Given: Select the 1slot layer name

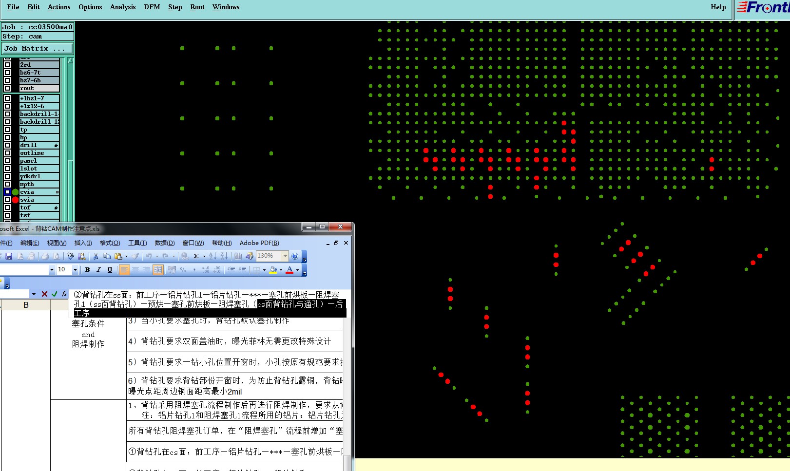Looking at the screenshot, I should click(39, 169).
